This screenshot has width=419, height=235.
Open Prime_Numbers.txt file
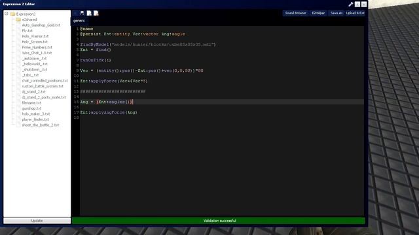37,47
